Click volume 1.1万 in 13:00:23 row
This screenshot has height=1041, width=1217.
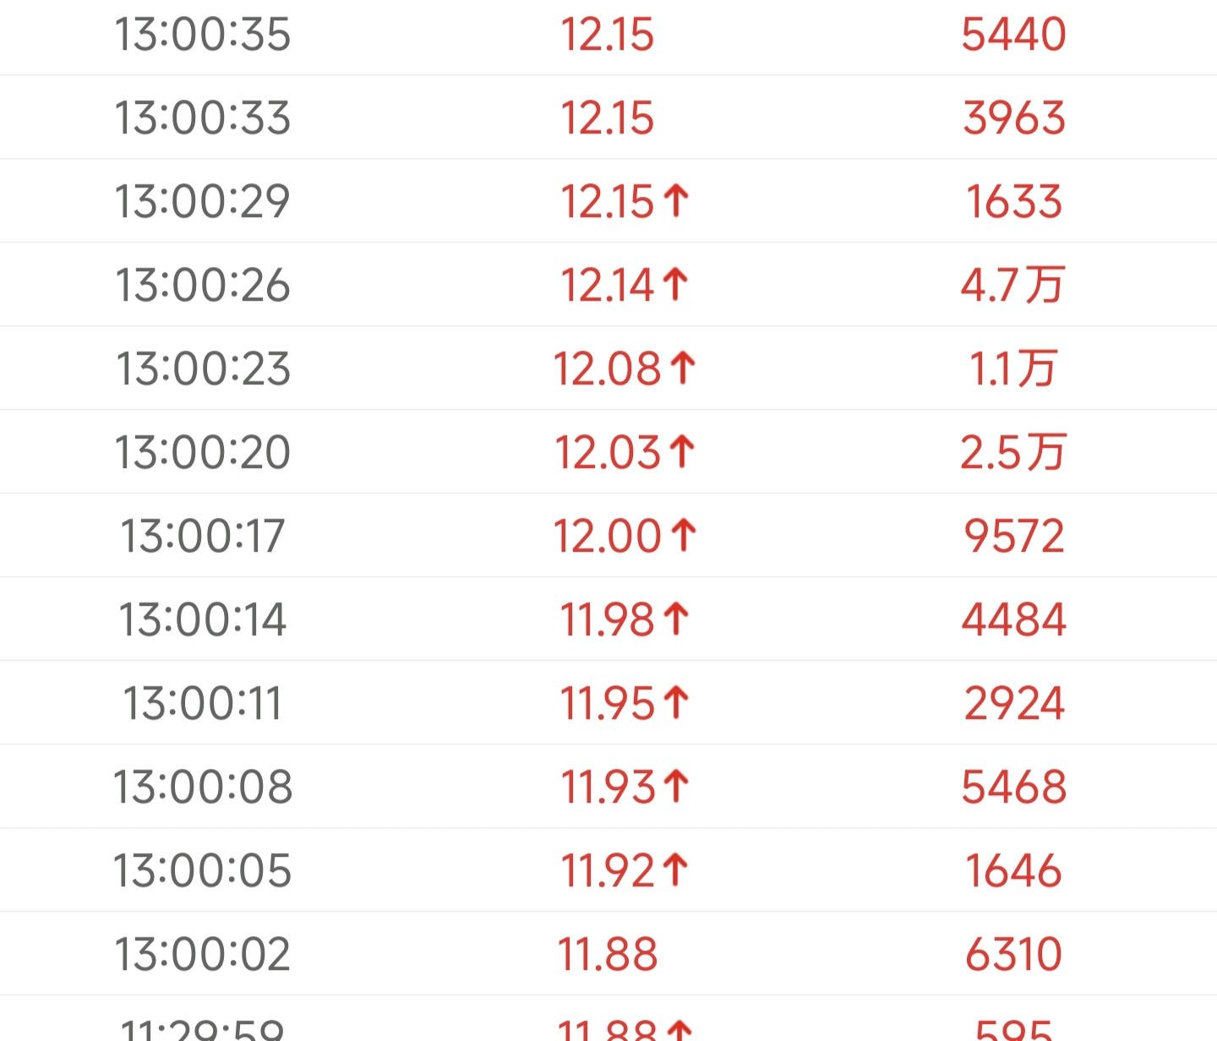(x=1012, y=368)
